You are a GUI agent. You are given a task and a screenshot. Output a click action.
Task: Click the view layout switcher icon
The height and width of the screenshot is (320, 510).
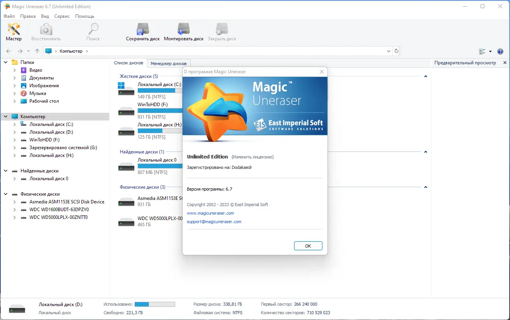pyautogui.click(x=482, y=51)
